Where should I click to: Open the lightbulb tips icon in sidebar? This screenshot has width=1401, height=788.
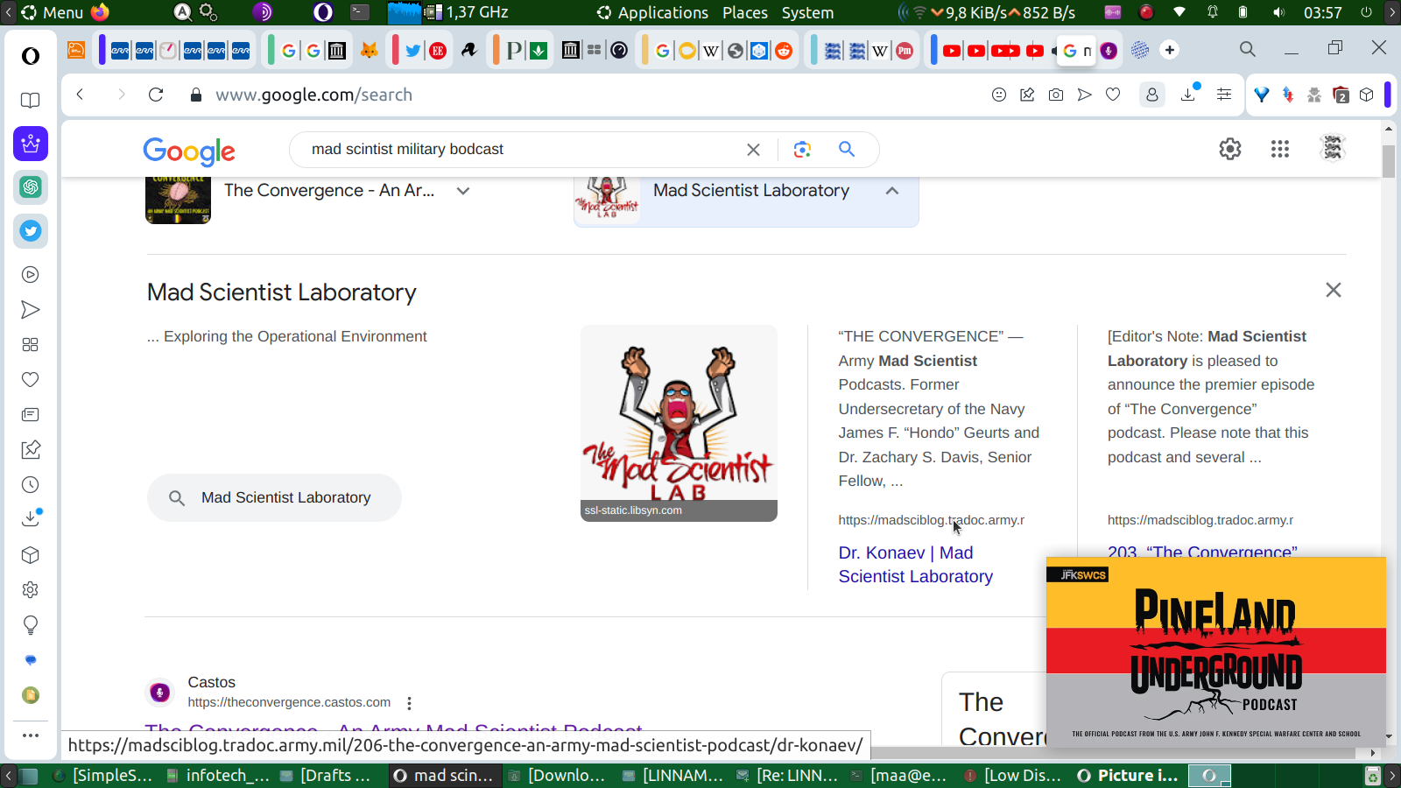click(x=31, y=625)
